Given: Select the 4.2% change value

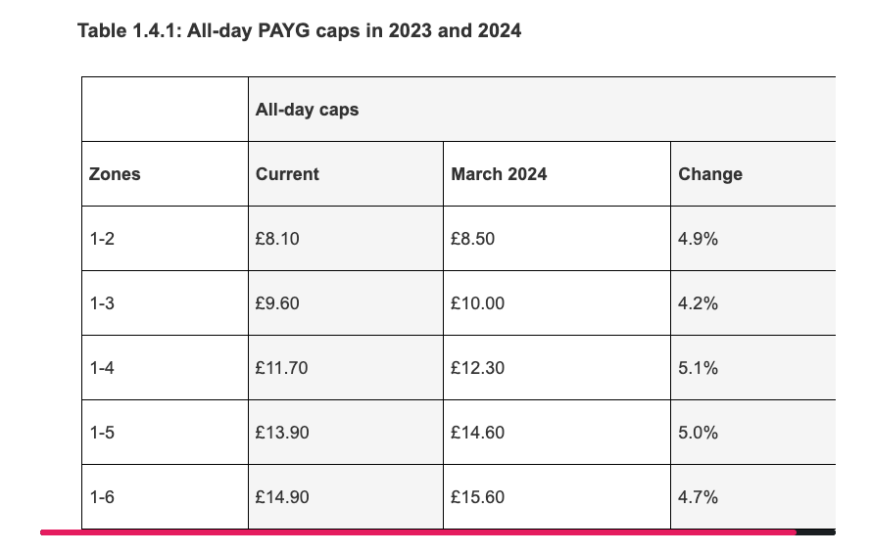Looking at the screenshot, I should tap(753, 303).
